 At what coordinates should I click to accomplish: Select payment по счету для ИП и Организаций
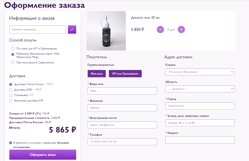pyautogui.click(x=13, y=49)
